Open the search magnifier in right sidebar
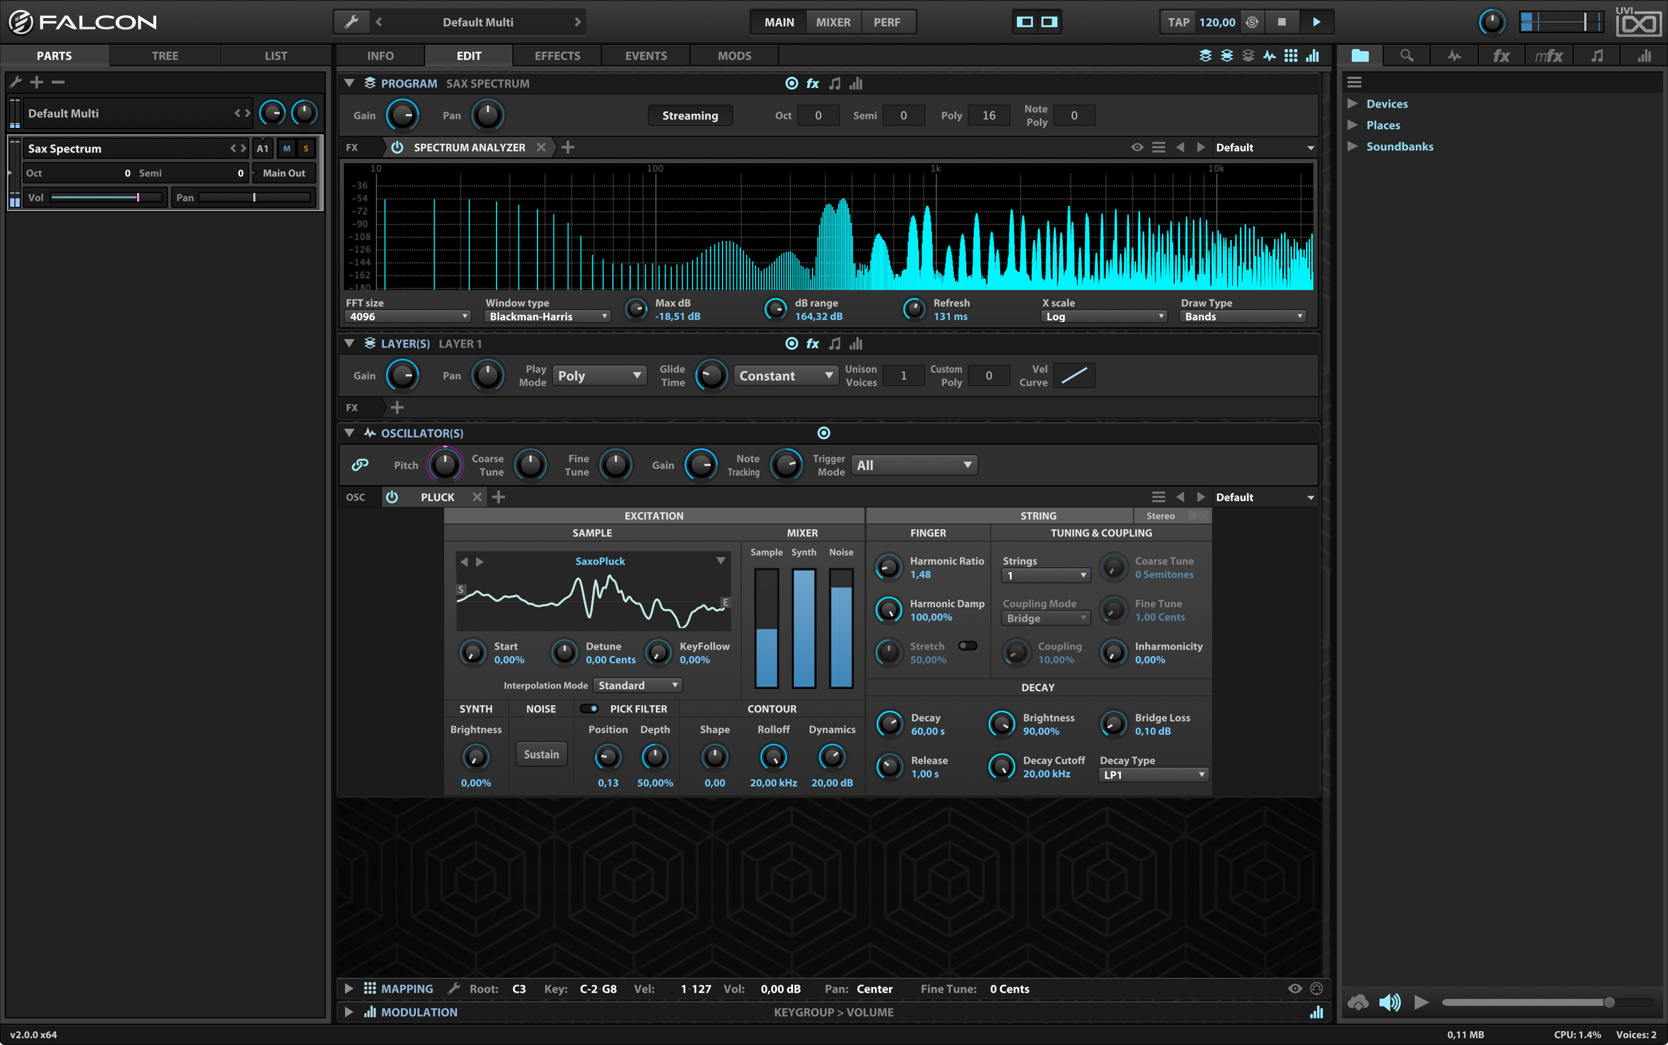Viewport: 1668px width, 1045px height. pos(1407,56)
